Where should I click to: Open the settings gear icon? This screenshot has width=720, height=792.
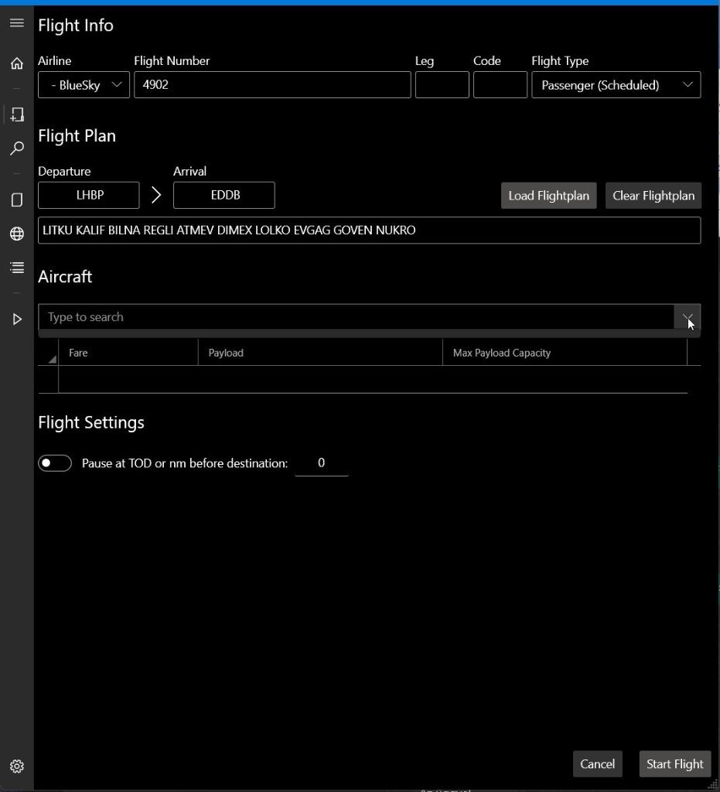(16, 766)
